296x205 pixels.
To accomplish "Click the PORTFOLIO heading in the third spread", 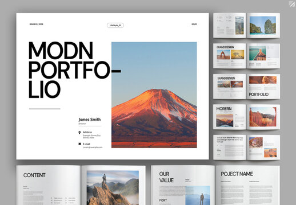I will pos(259,95).
